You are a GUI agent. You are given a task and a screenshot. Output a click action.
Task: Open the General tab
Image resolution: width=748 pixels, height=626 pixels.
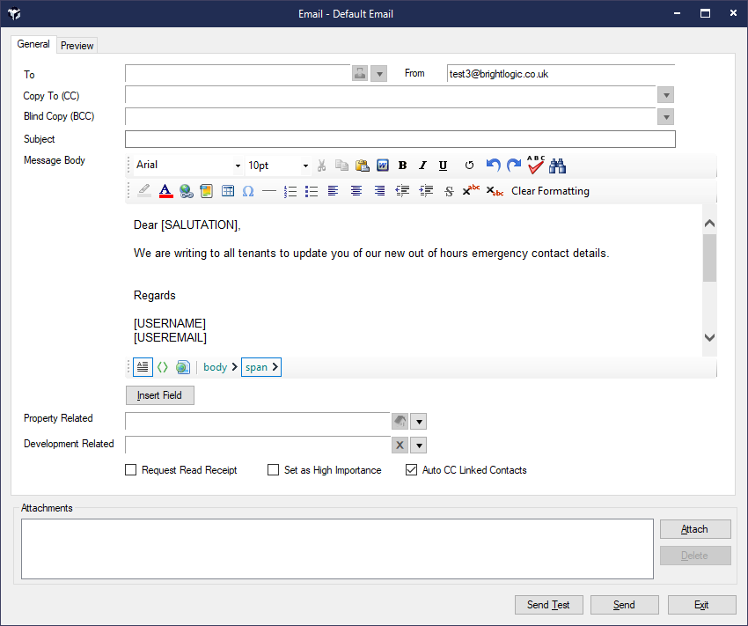[x=33, y=44]
